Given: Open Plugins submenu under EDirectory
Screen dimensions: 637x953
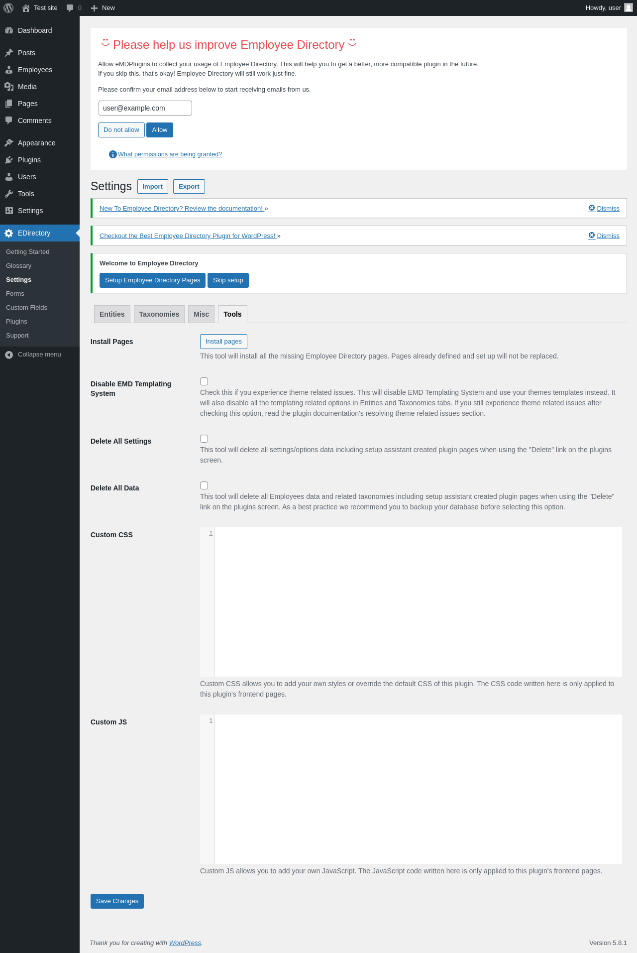Looking at the screenshot, I should point(17,322).
